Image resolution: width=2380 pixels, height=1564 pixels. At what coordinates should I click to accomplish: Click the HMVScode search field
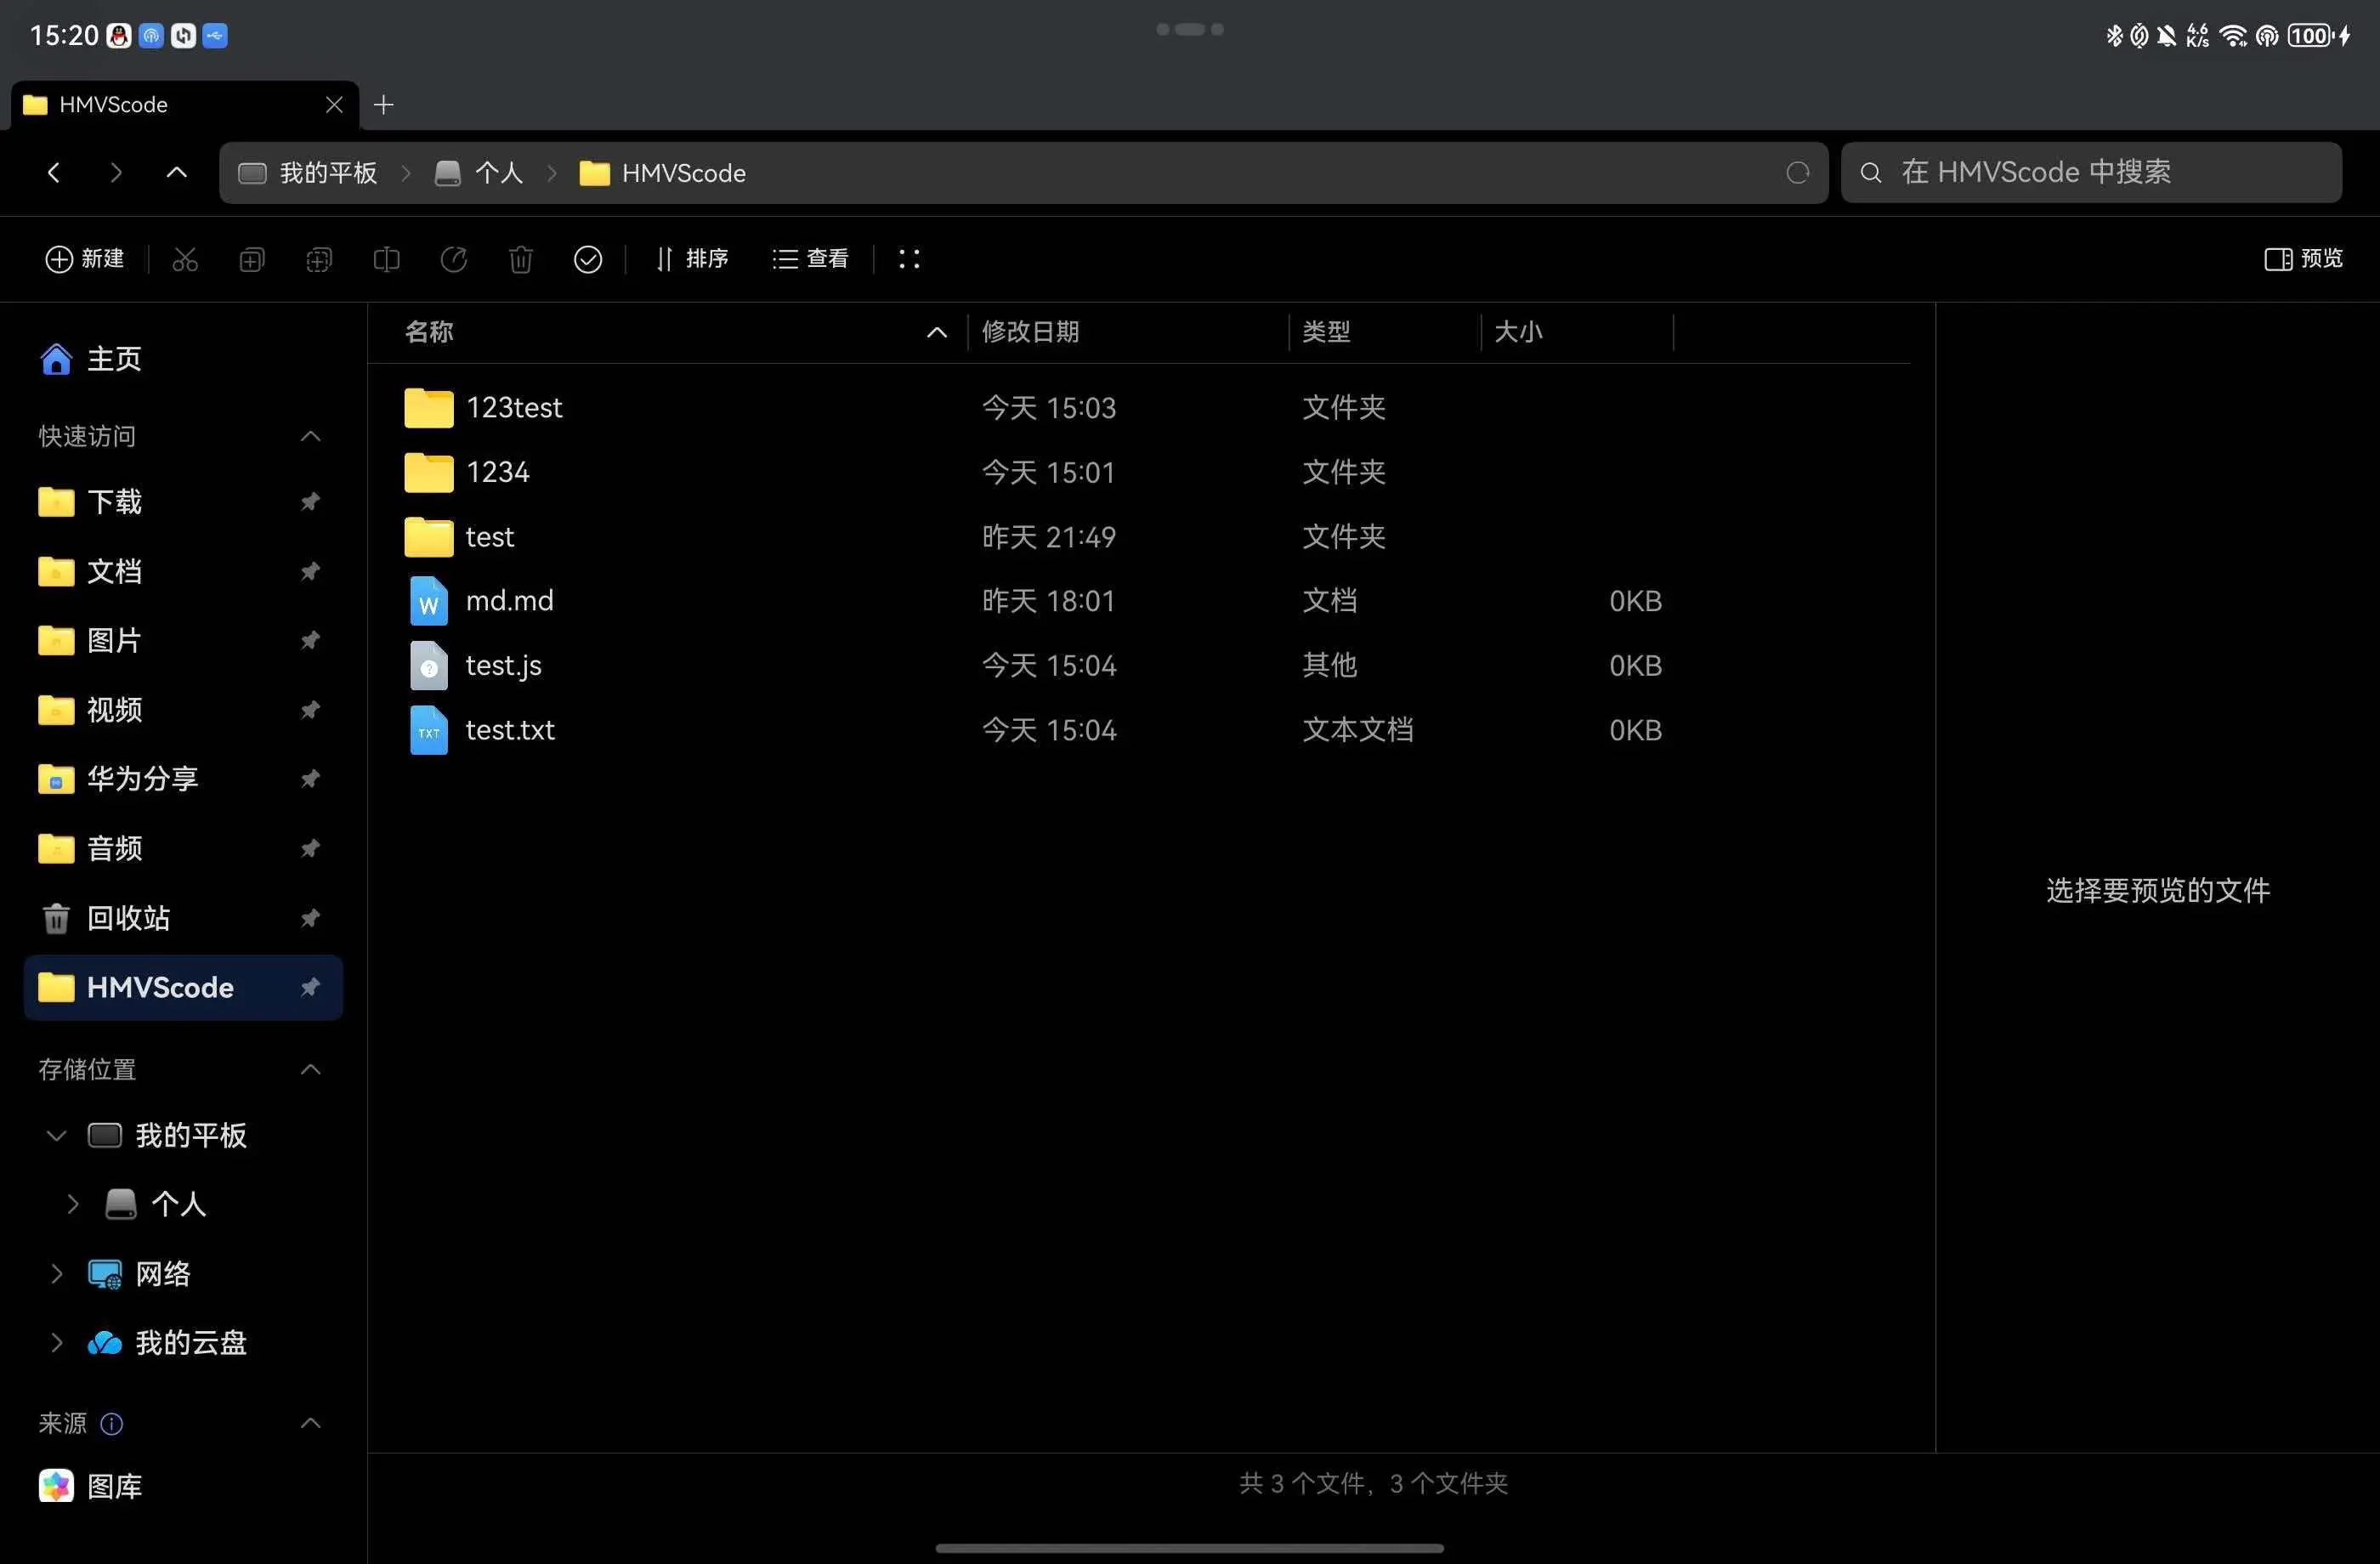coord(2090,173)
